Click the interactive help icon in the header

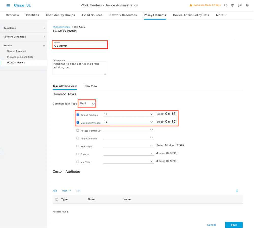tap(240, 5)
